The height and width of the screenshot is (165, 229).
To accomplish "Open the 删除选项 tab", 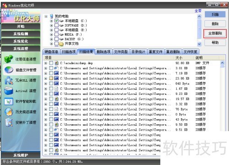I will (104, 52).
